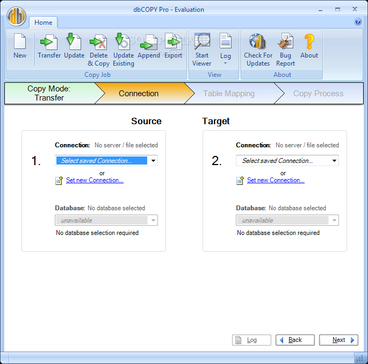
Task: Open help via blue question icon
Action: [358, 22]
